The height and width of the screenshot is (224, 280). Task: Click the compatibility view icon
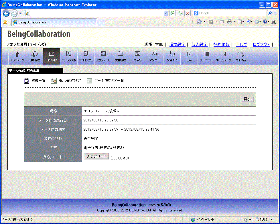coord(173,13)
